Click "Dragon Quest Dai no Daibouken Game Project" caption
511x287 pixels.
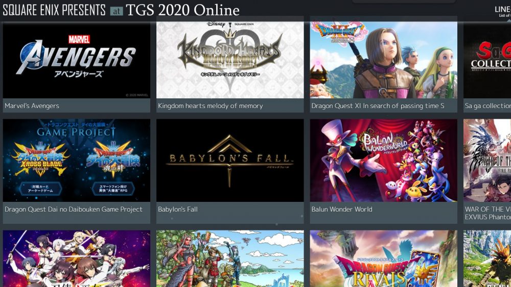click(73, 210)
